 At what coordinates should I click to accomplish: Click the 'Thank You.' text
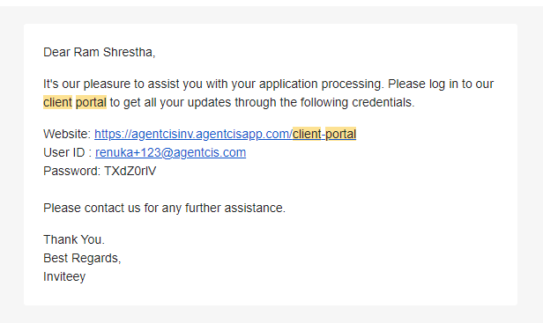[x=74, y=239]
